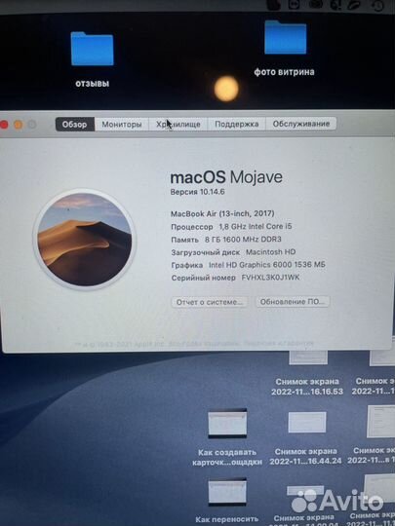Select Снимок экрана 2022-11…16.16.53 file
Screen dimensions: 395x526
pyautogui.click(x=307, y=373)
